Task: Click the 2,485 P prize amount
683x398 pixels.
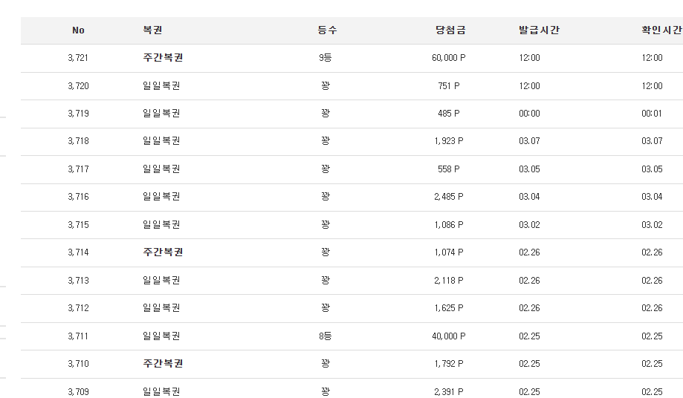Action: coord(449,197)
